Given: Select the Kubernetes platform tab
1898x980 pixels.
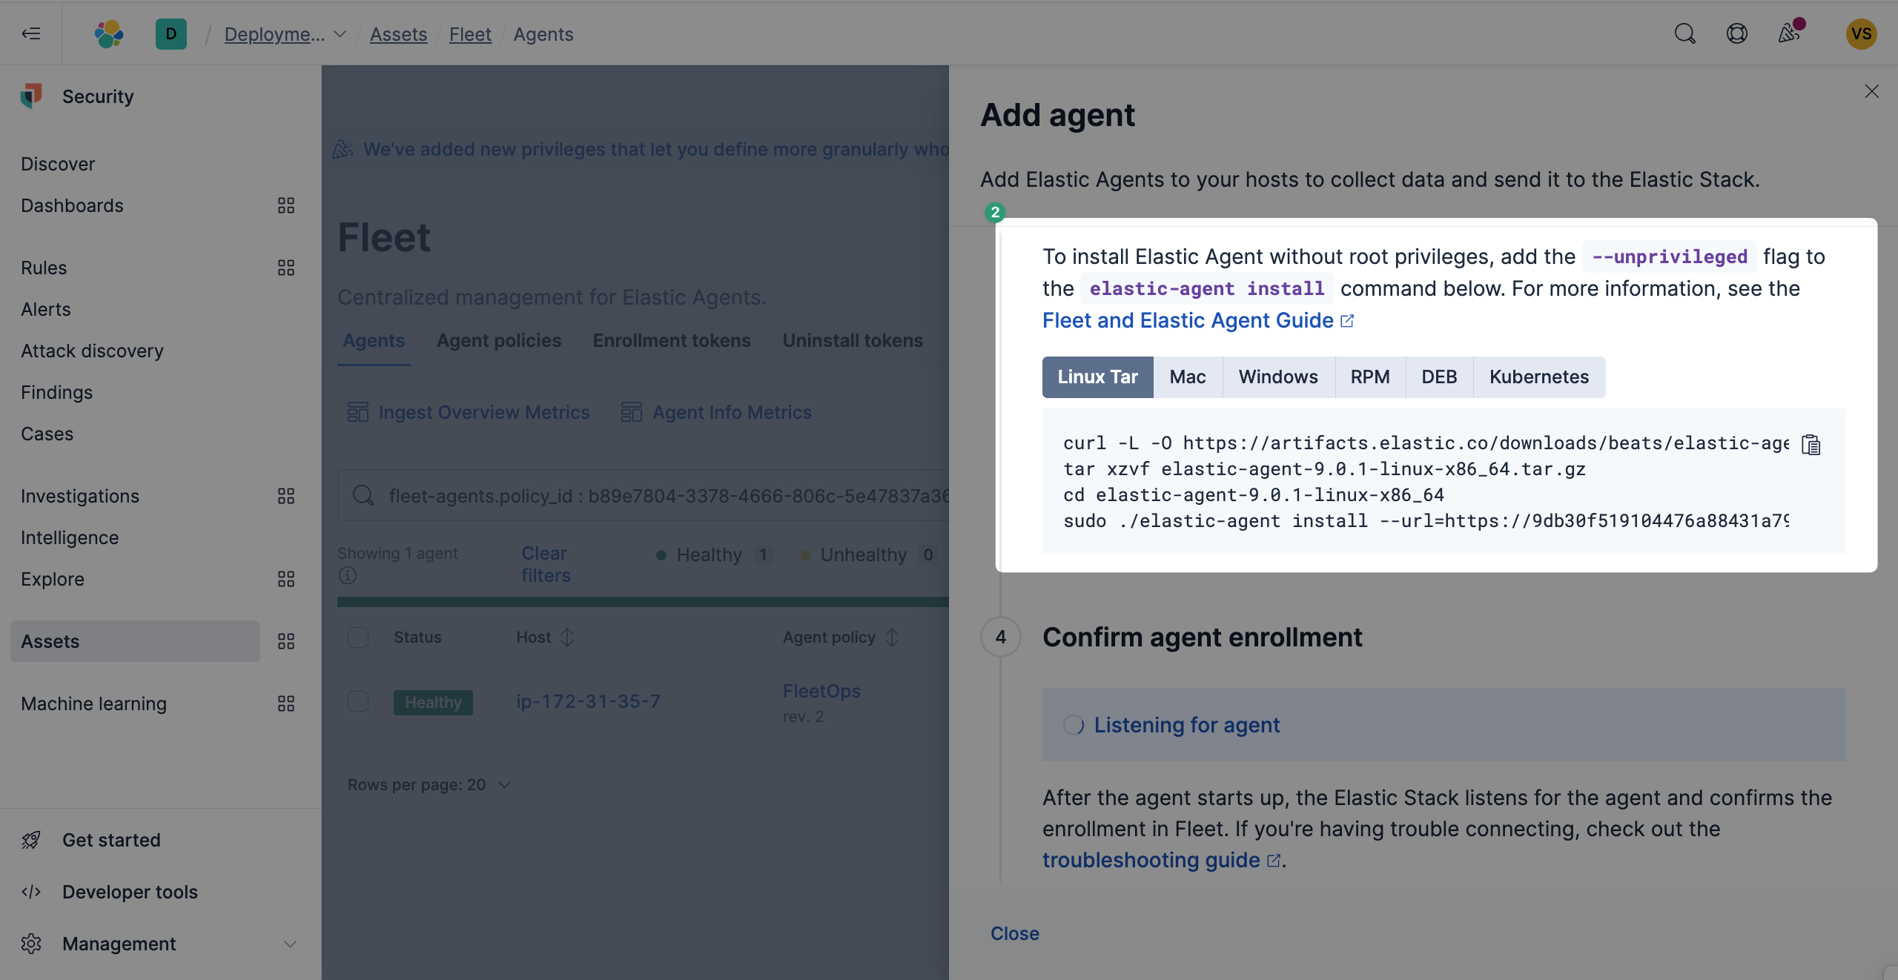Looking at the screenshot, I should point(1539,377).
